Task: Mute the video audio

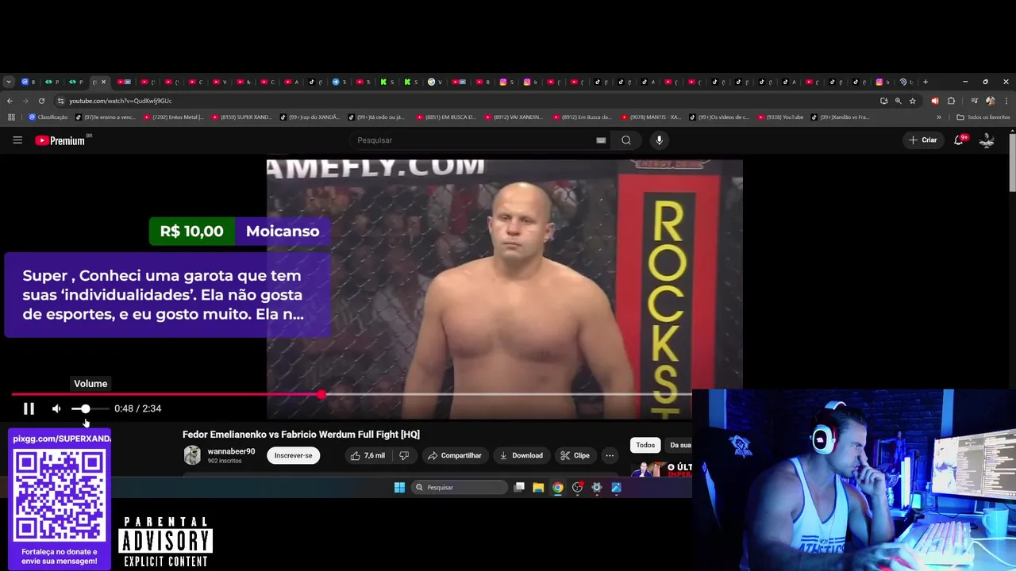Action: [56, 408]
